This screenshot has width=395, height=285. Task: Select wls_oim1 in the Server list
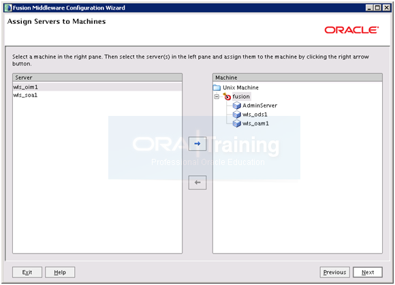coord(97,87)
